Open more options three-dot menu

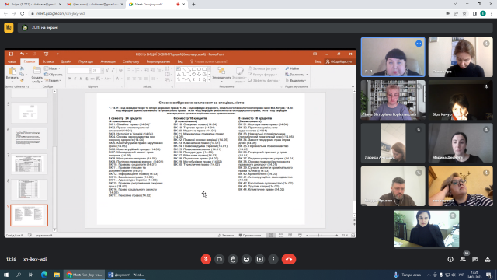(x=273, y=259)
